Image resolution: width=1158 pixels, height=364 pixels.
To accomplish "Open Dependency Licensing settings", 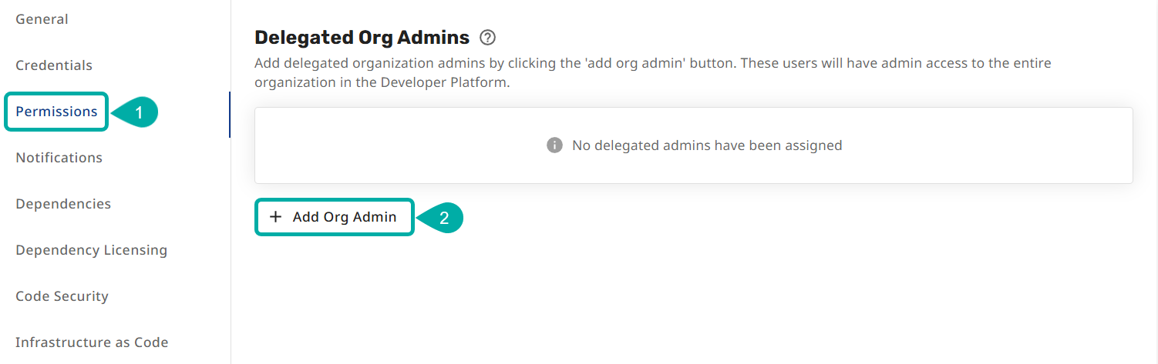I will tap(91, 250).
